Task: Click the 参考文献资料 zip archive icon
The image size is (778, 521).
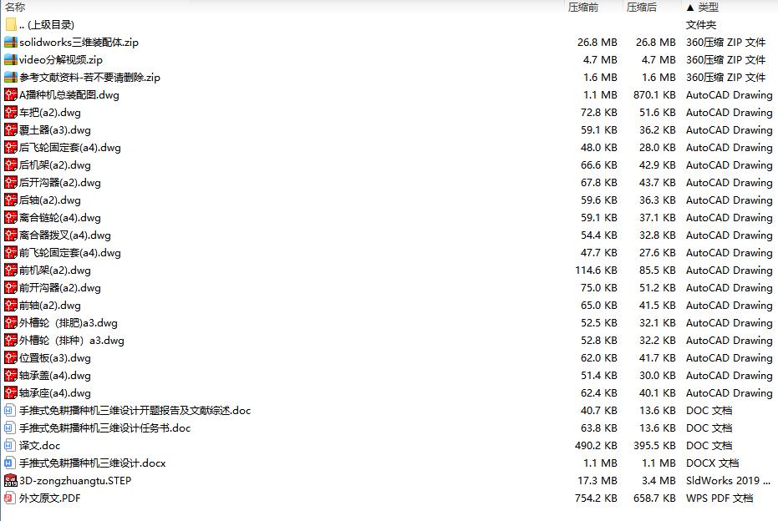Action: point(11,78)
